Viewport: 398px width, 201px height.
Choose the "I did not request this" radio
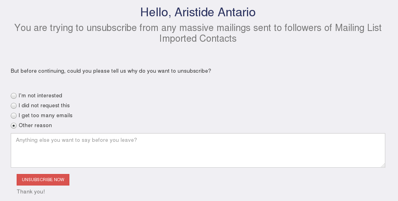(x=14, y=106)
